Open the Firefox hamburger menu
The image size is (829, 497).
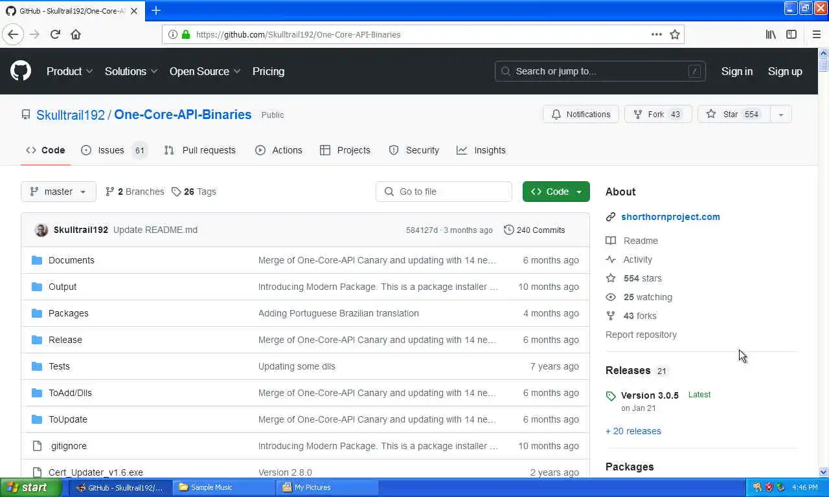[817, 34]
